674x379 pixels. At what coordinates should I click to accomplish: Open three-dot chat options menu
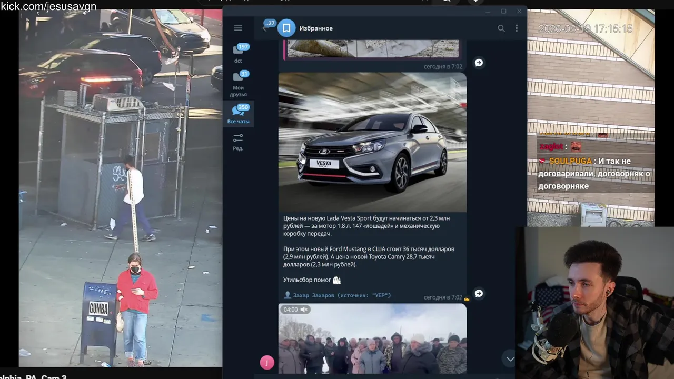point(517,28)
